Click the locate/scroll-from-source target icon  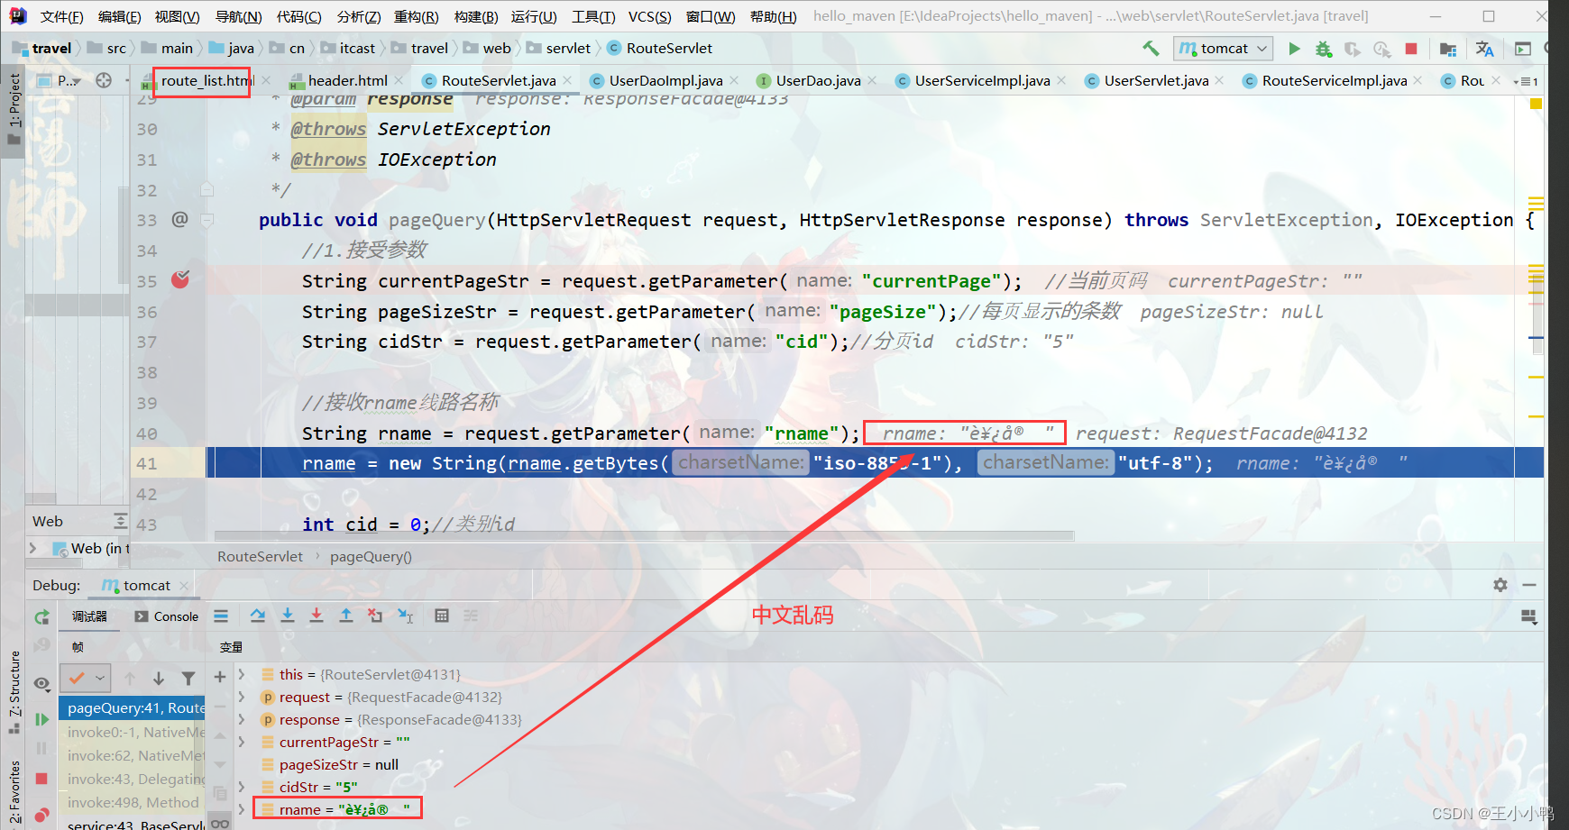(x=104, y=81)
